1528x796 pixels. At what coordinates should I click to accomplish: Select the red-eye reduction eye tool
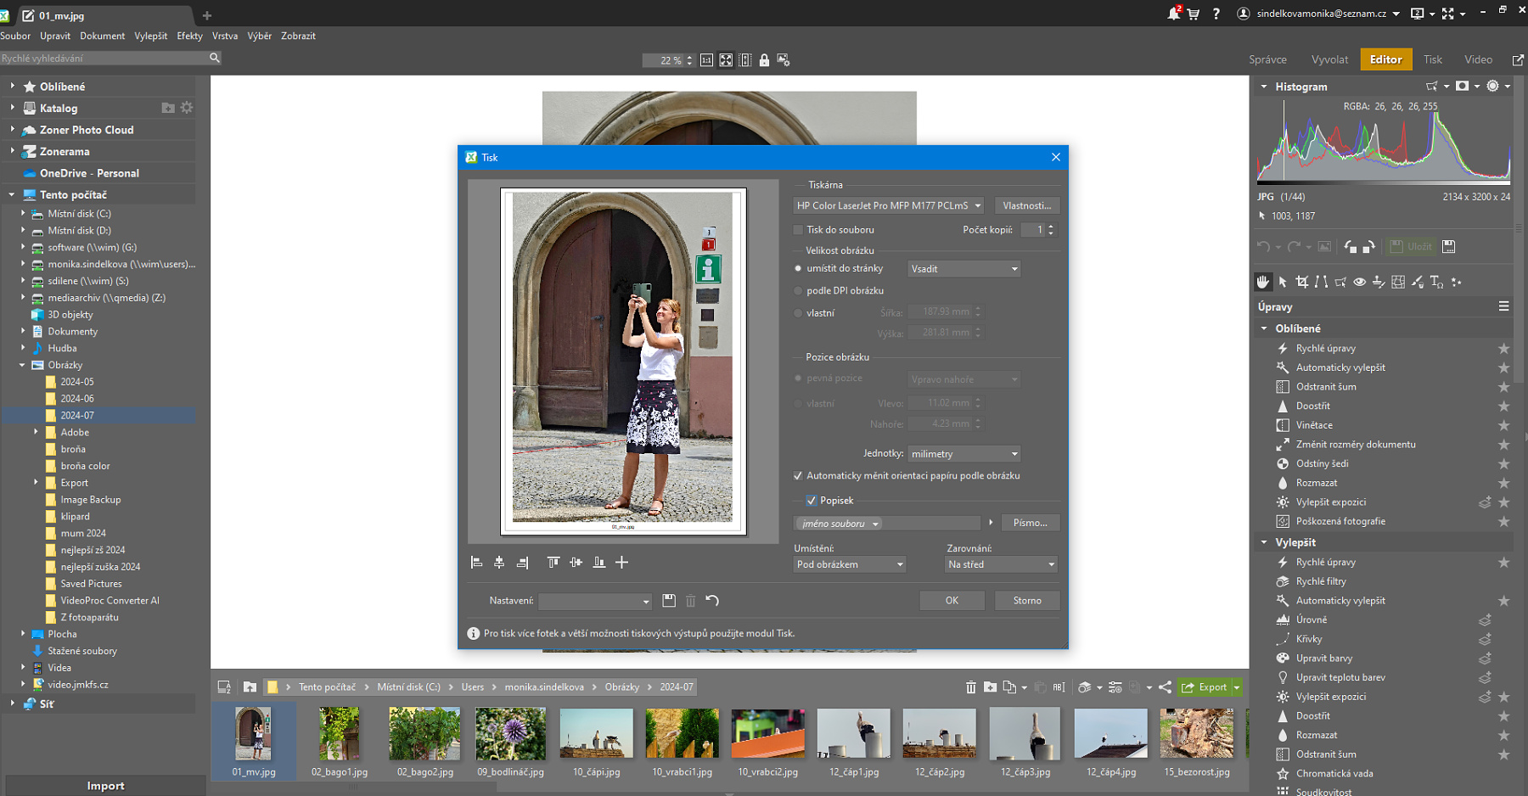(x=1359, y=282)
